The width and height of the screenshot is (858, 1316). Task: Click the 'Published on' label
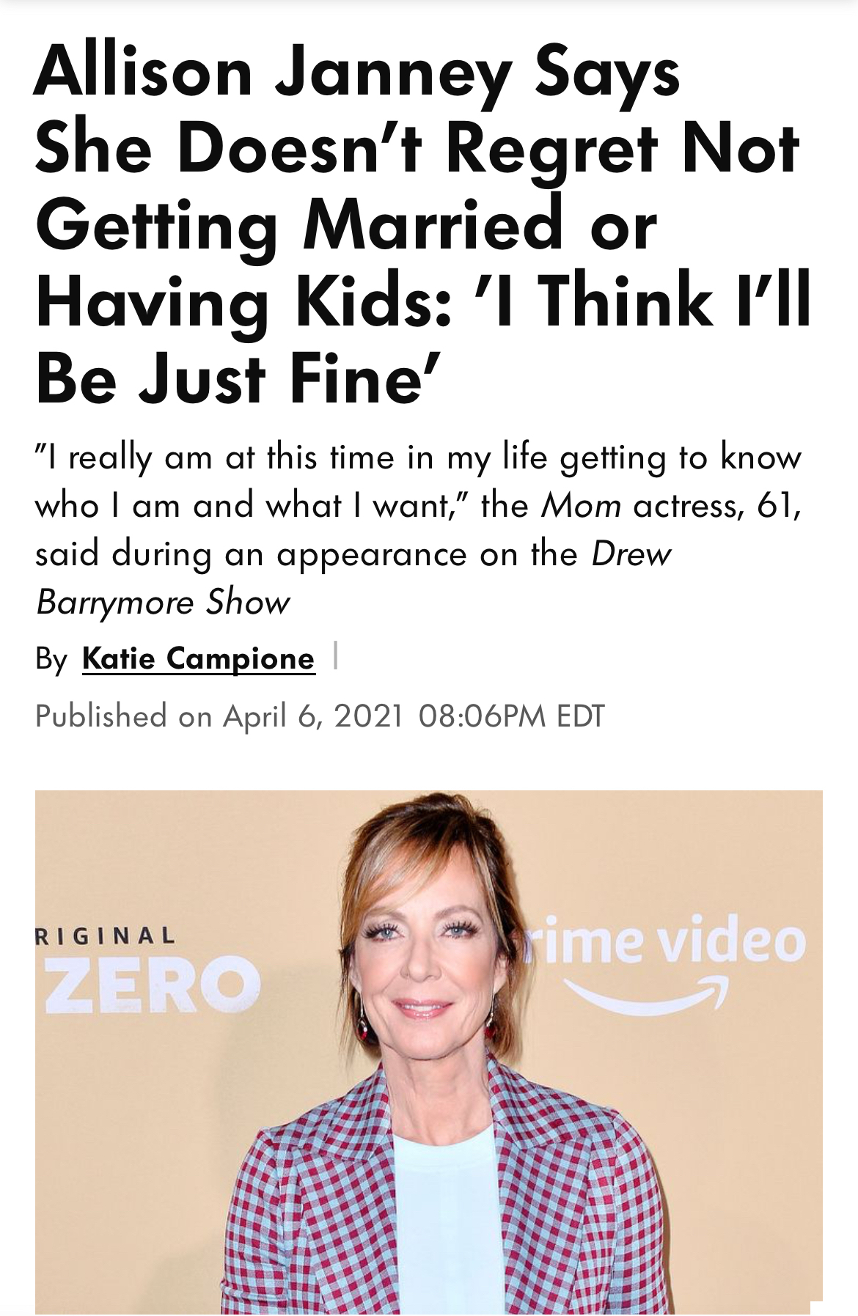[x=123, y=716]
